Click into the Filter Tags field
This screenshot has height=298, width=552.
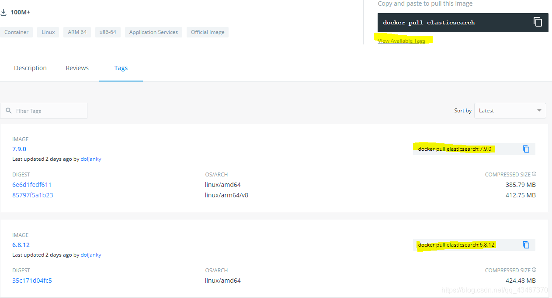[x=44, y=111]
